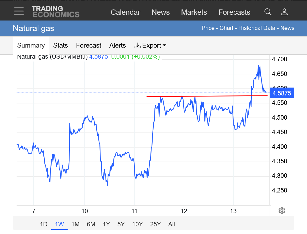Click the Trading Economics logo

click(56, 12)
